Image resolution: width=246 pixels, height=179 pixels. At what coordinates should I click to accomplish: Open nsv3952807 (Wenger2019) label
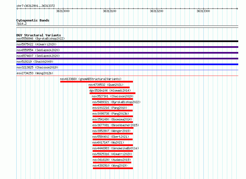tap(111, 131)
